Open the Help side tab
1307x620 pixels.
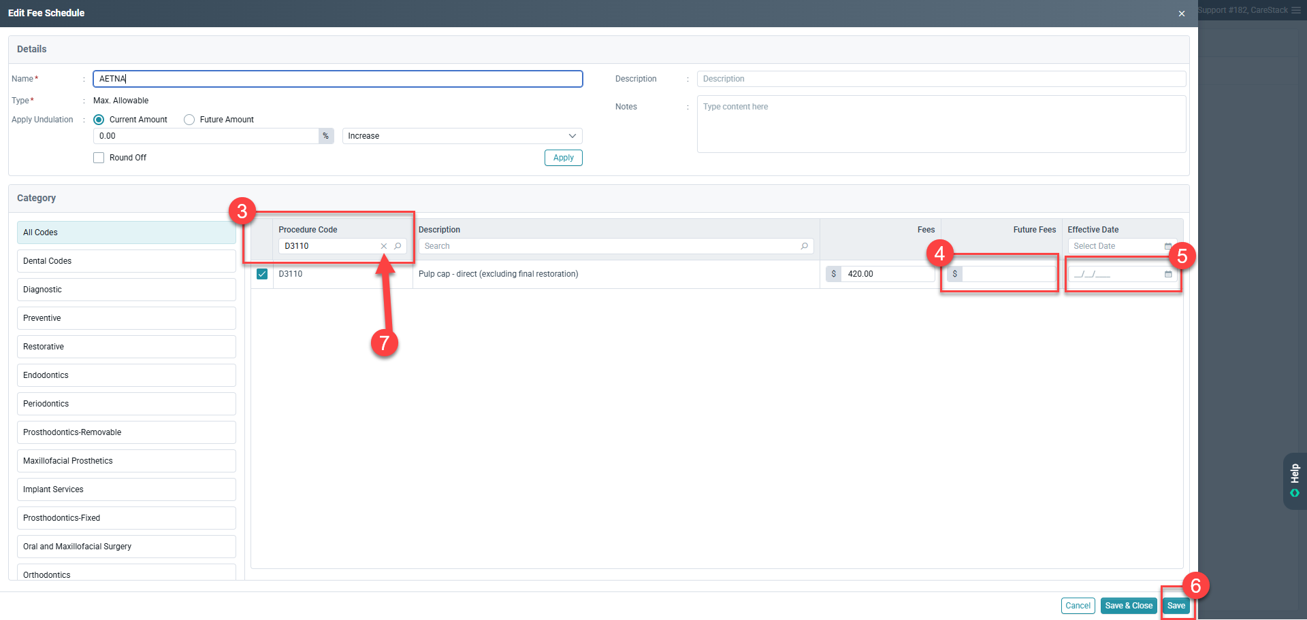click(x=1295, y=481)
